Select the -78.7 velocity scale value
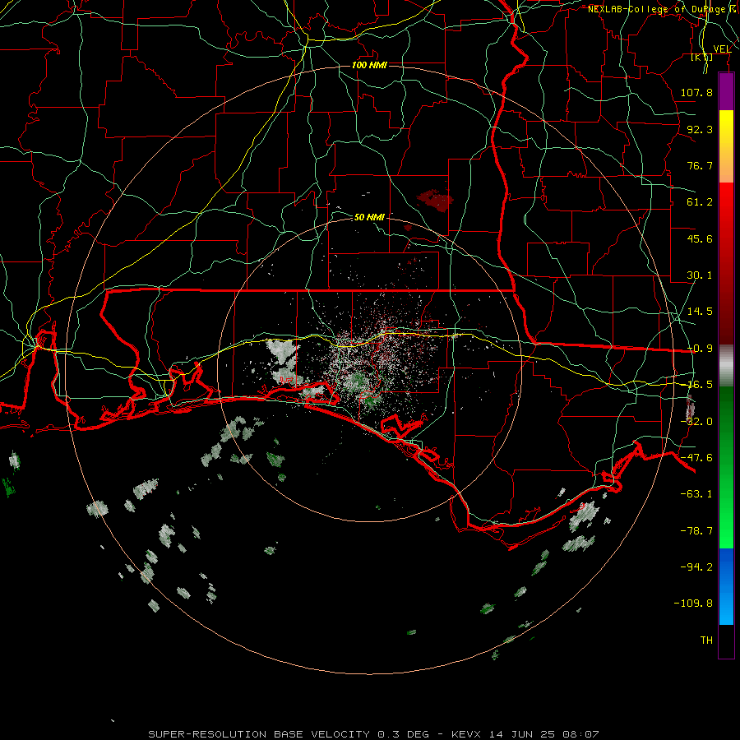Image resolution: width=740 pixels, height=740 pixels. [696, 531]
